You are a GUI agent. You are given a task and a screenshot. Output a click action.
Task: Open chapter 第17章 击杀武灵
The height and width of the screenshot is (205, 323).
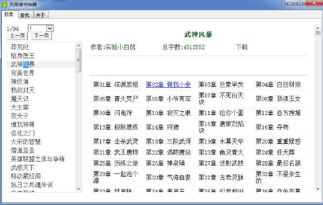[x=115, y=141]
